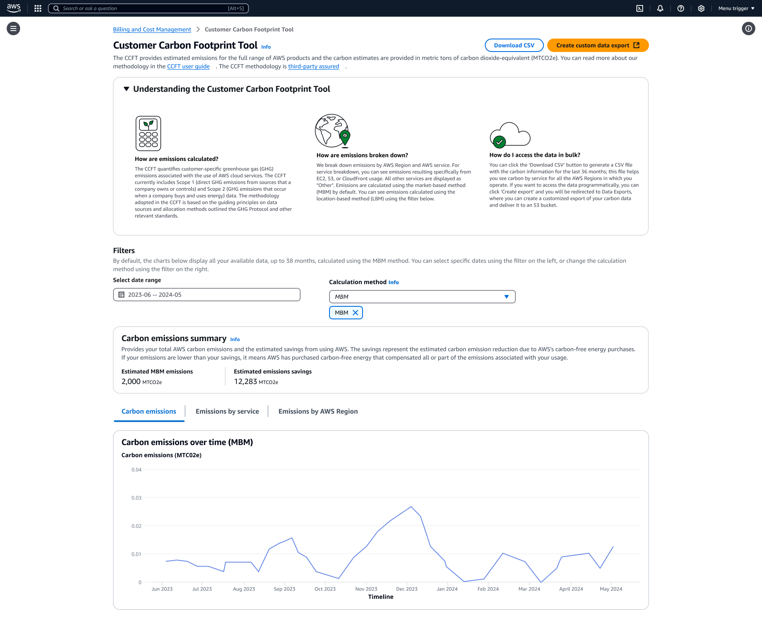Click Info link beside Calculation method
This screenshot has height=642, width=762.
(394, 282)
